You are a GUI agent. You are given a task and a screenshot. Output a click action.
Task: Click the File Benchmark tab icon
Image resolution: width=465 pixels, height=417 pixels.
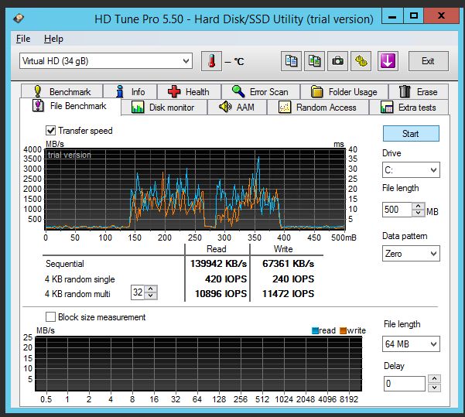point(38,105)
